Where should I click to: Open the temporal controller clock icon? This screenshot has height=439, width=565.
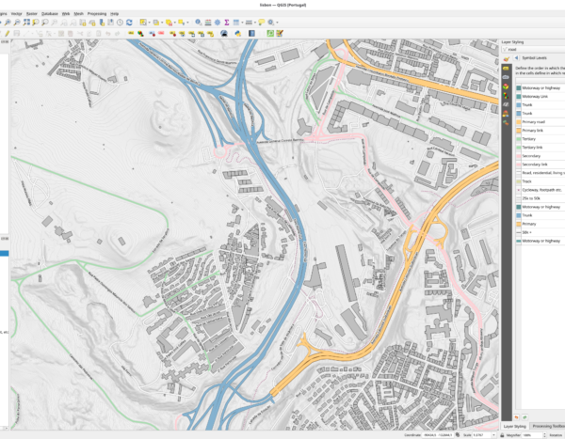(x=120, y=23)
